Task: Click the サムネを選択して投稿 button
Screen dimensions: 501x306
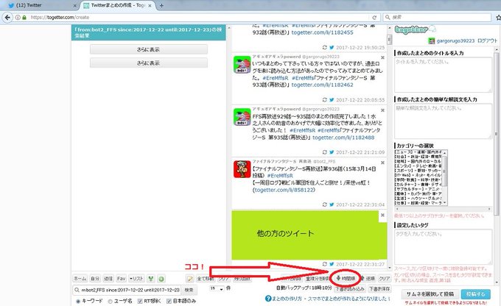Action: tap(430, 294)
